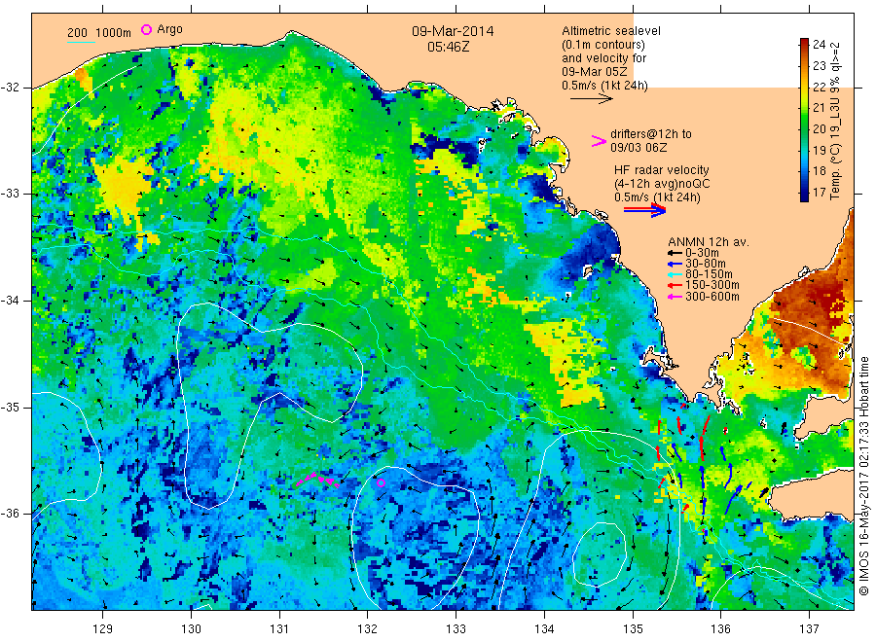Image resolution: width=876 pixels, height=642 pixels.
Task: Click the 136 longitude axis label
Action: click(720, 629)
